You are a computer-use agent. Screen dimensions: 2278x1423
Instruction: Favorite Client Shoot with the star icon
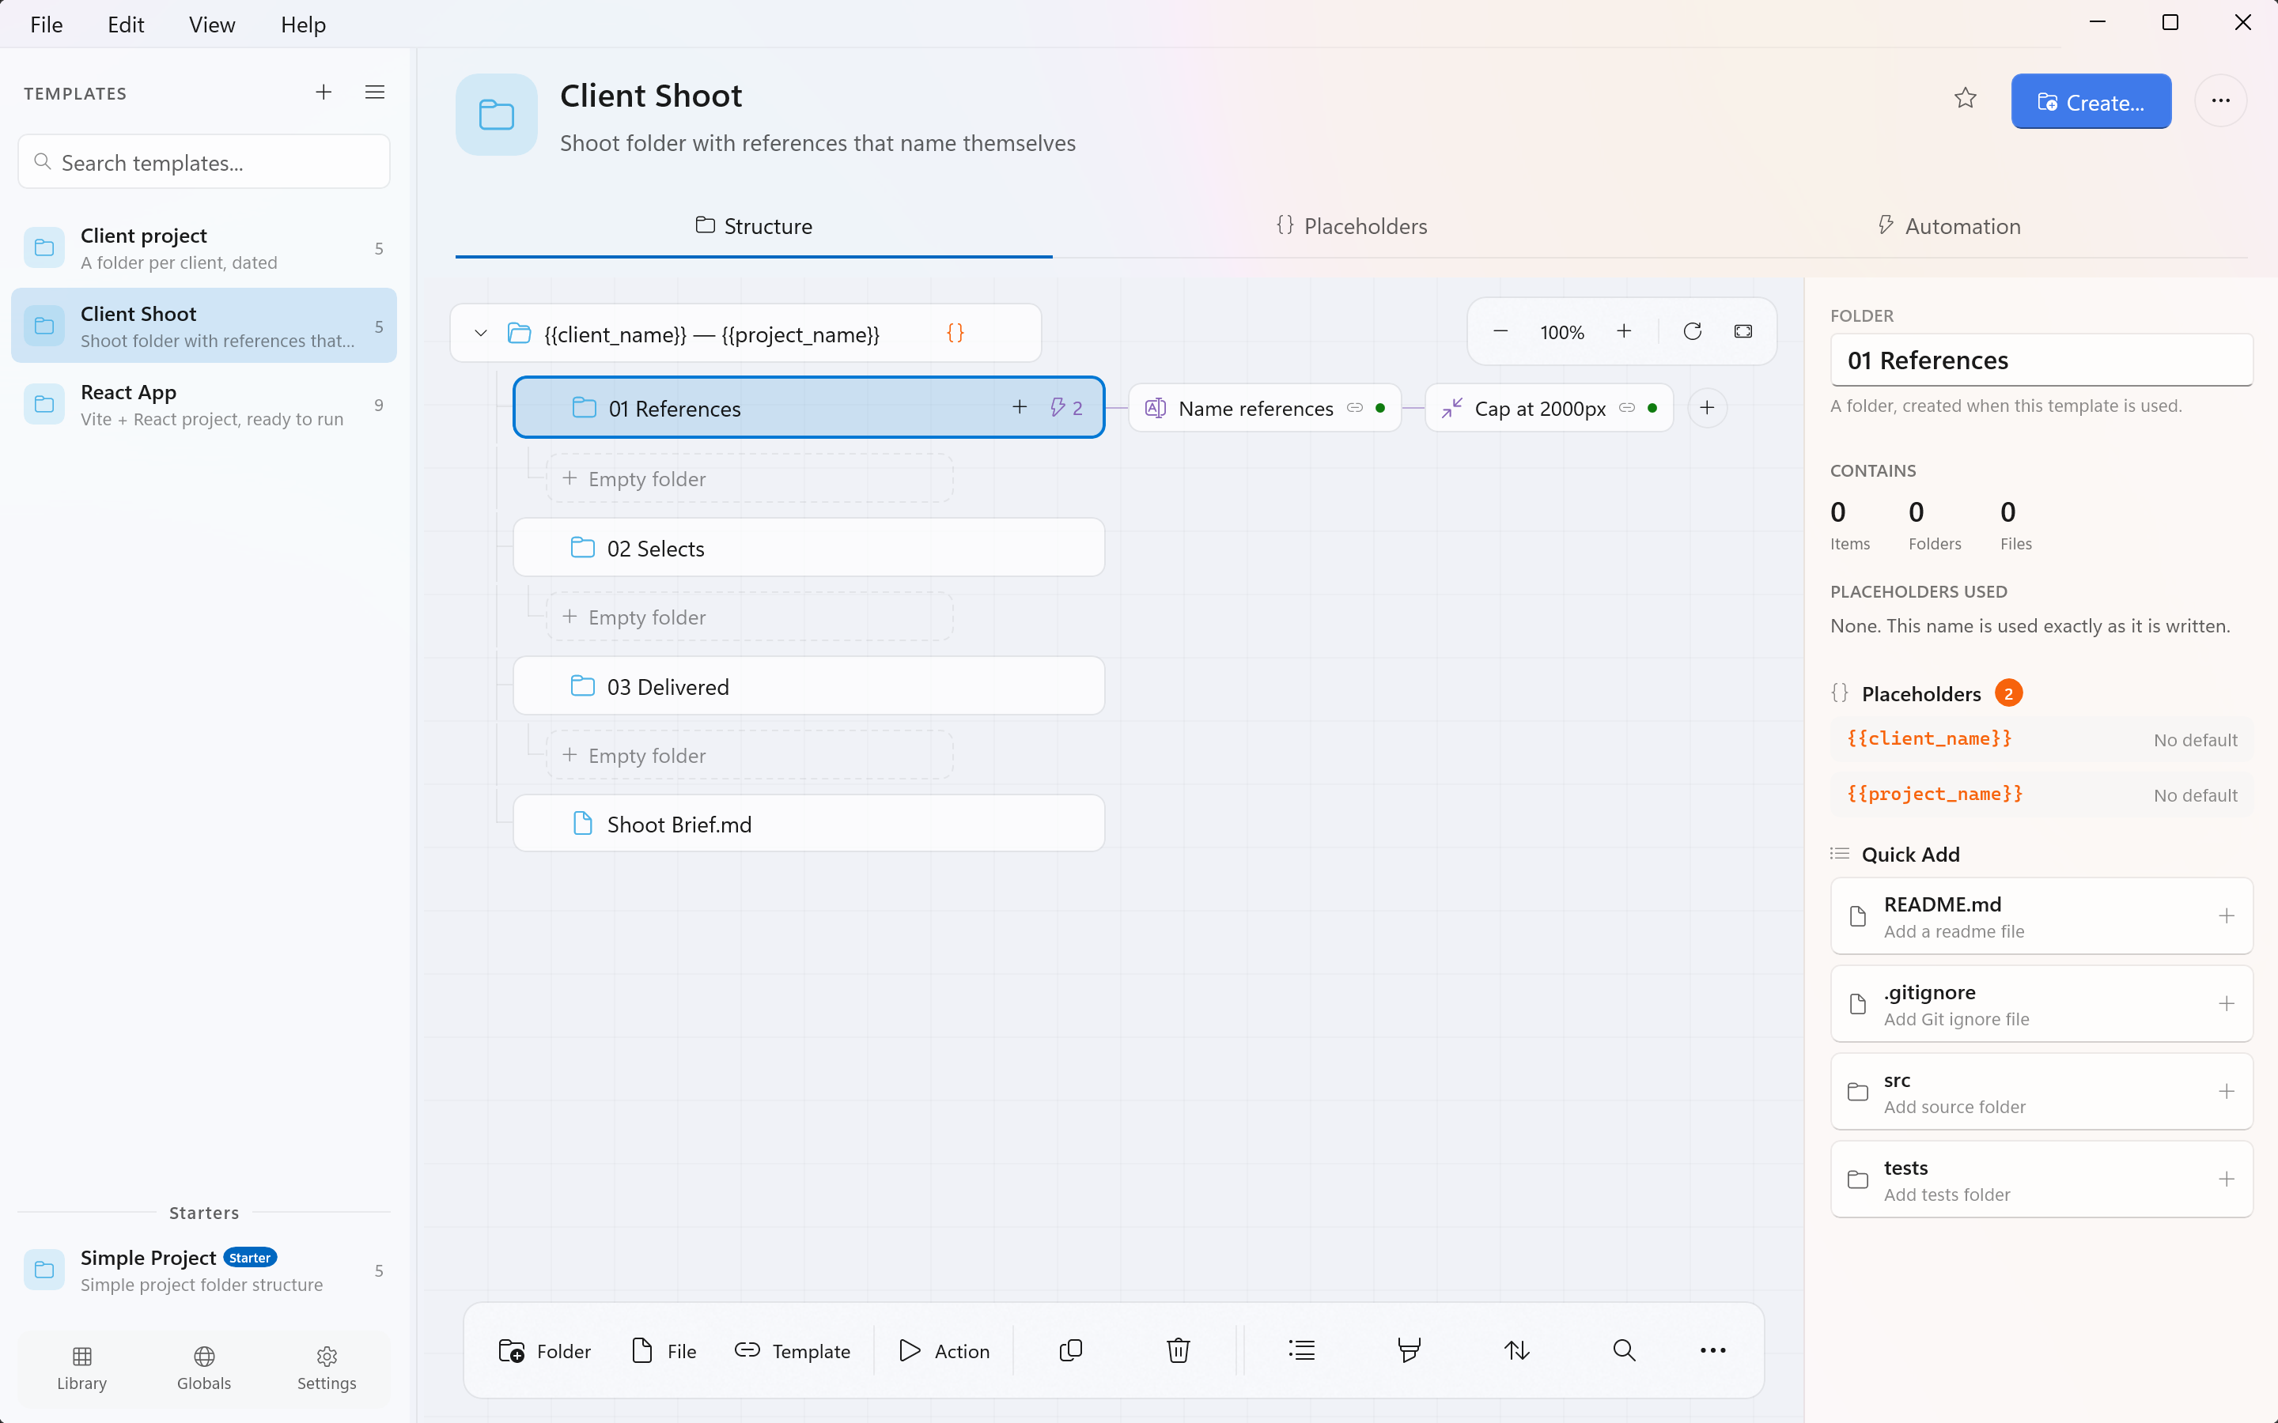pos(1966,99)
